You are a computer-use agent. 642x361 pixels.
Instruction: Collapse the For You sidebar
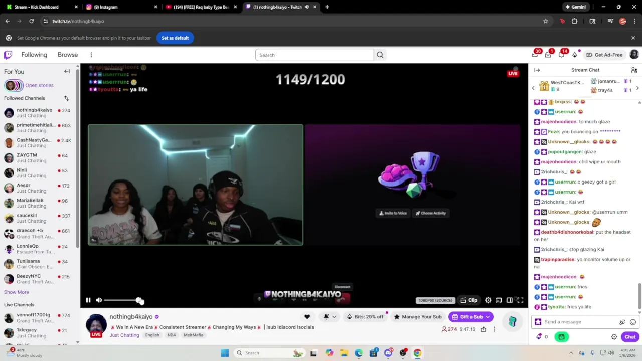tap(67, 71)
